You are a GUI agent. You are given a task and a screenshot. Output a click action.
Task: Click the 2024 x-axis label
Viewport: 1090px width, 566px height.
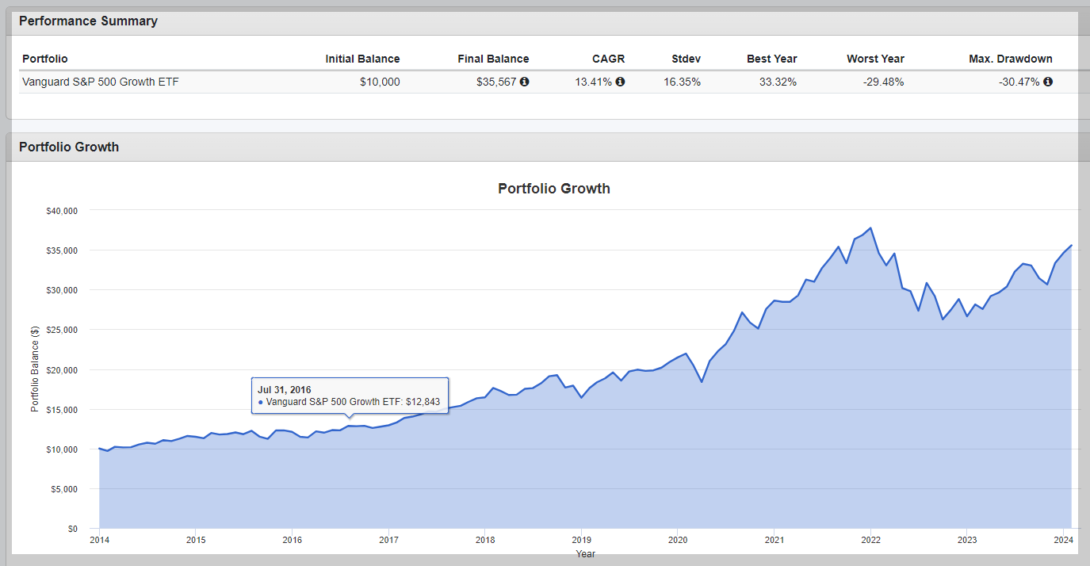[x=1063, y=541]
